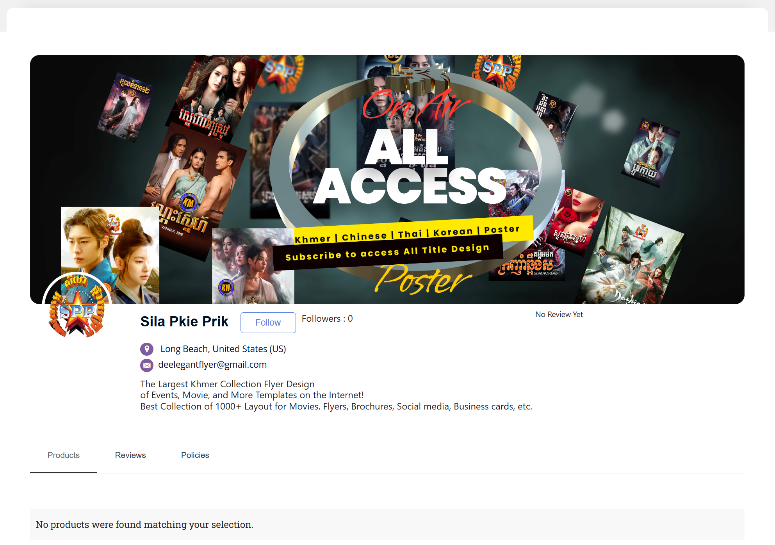
Task: Click the purple email envelope icon
Action: tap(146, 365)
